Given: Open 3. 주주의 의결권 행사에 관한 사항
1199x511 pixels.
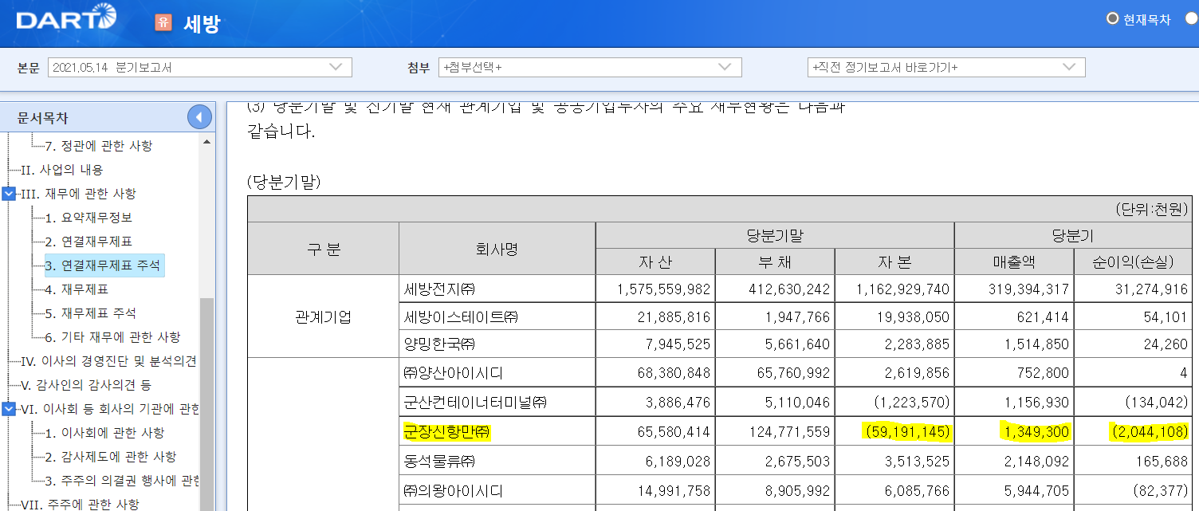Looking at the screenshot, I should pyautogui.click(x=122, y=481).
